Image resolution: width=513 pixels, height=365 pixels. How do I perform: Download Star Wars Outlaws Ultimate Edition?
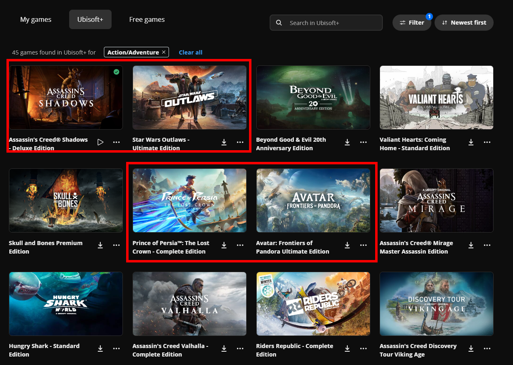(x=224, y=142)
